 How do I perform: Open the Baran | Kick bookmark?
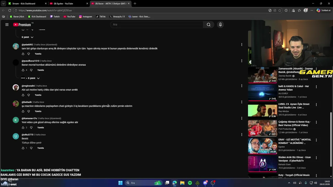[17, 17]
